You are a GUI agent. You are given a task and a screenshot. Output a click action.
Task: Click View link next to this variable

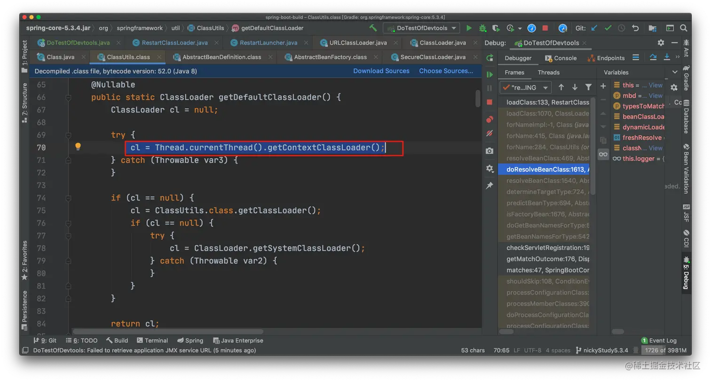tap(656, 85)
